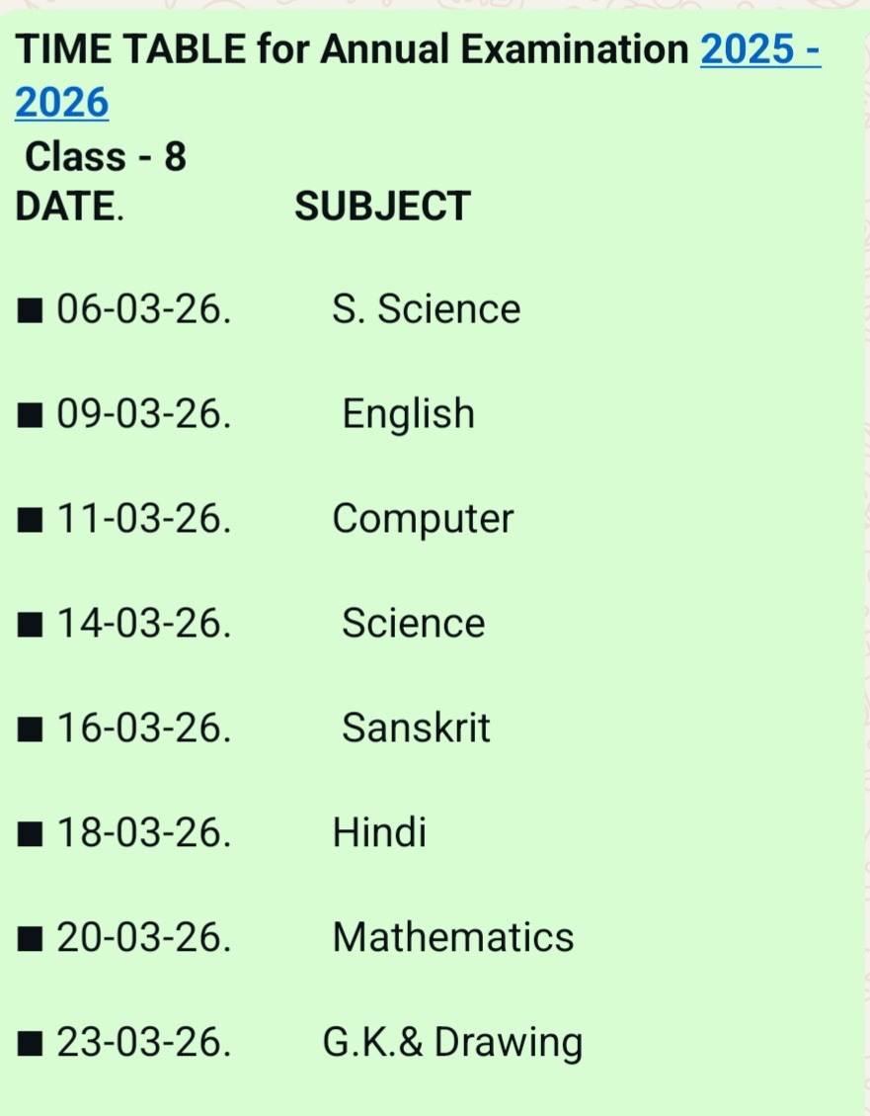Tap the Computer subject entry
Screen dimensions: 870x1116
coord(423,519)
